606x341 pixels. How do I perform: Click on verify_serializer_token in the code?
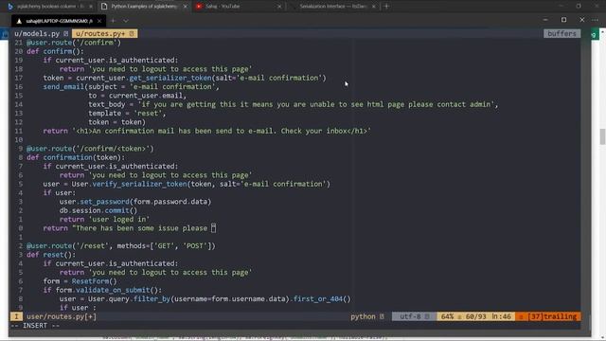click(139, 184)
